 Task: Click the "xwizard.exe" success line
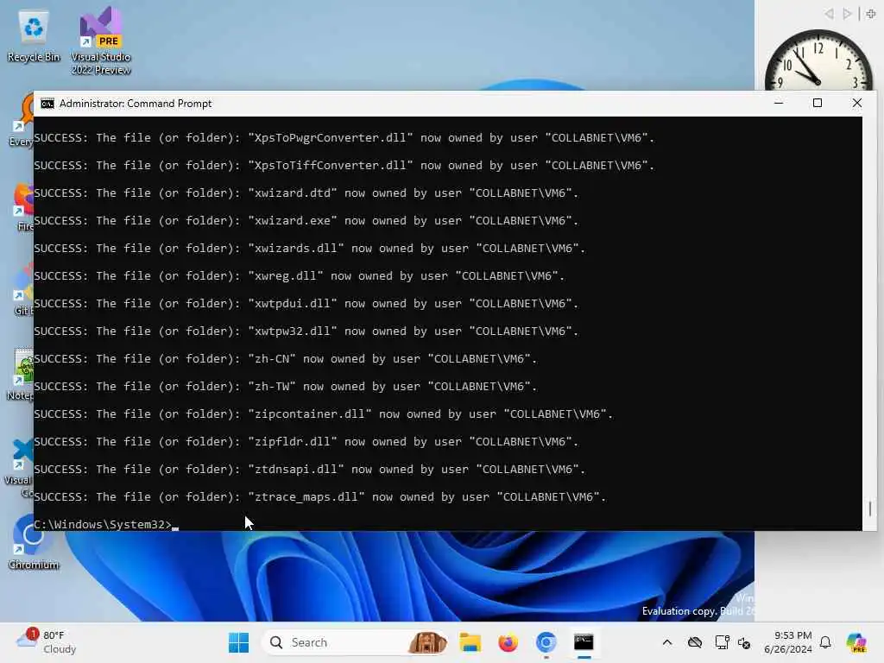(x=306, y=220)
